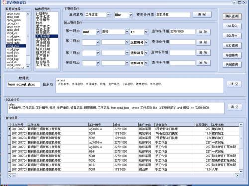Screen dimensions: 249x186
Task: Click 清空 beside the output items box
Action: [234, 84]
